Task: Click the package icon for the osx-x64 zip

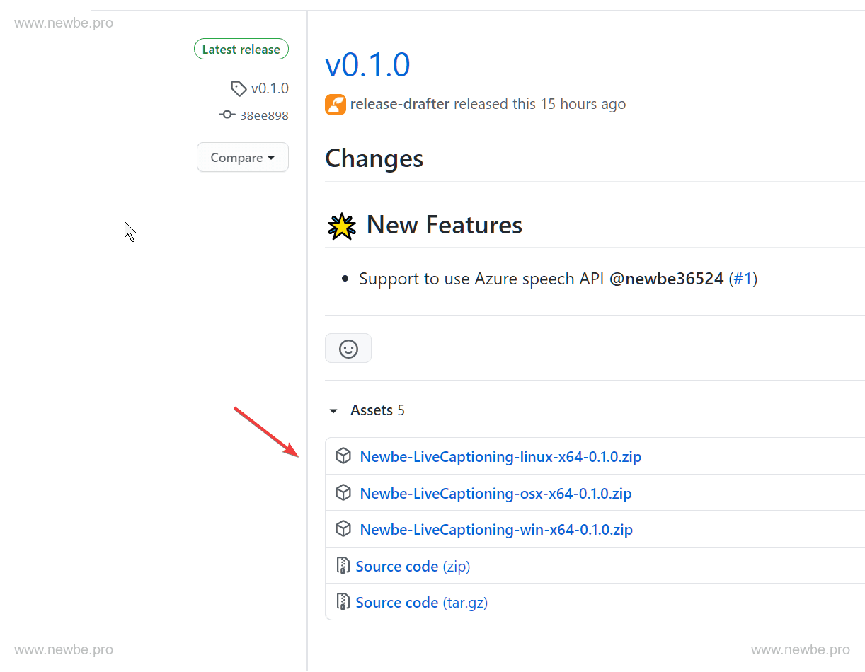Action: 343,493
